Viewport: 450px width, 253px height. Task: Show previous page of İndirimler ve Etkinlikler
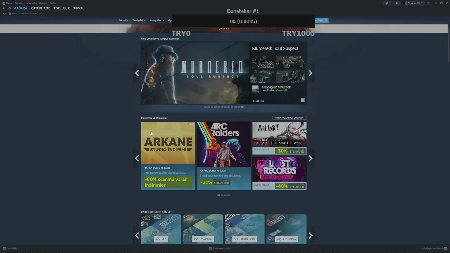click(x=137, y=158)
